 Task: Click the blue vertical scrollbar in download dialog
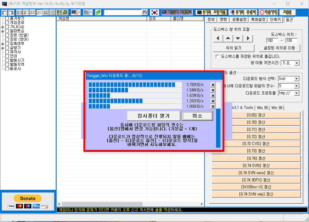[218, 128]
